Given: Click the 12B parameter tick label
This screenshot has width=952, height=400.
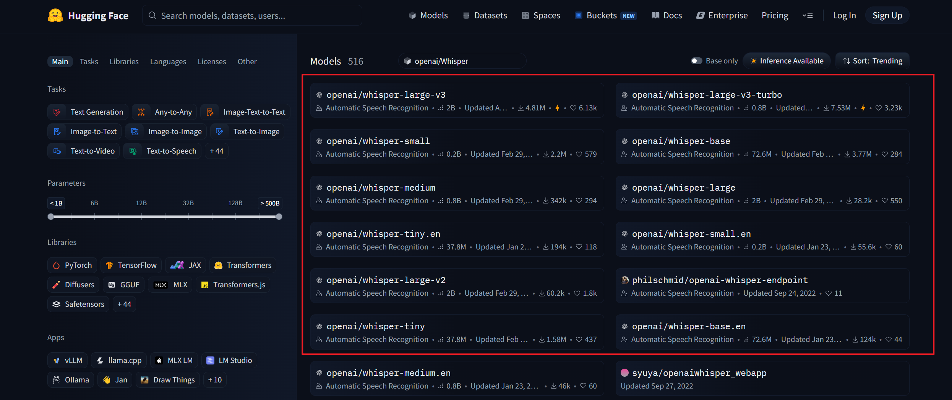Looking at the screenshot, I should 141,203.
